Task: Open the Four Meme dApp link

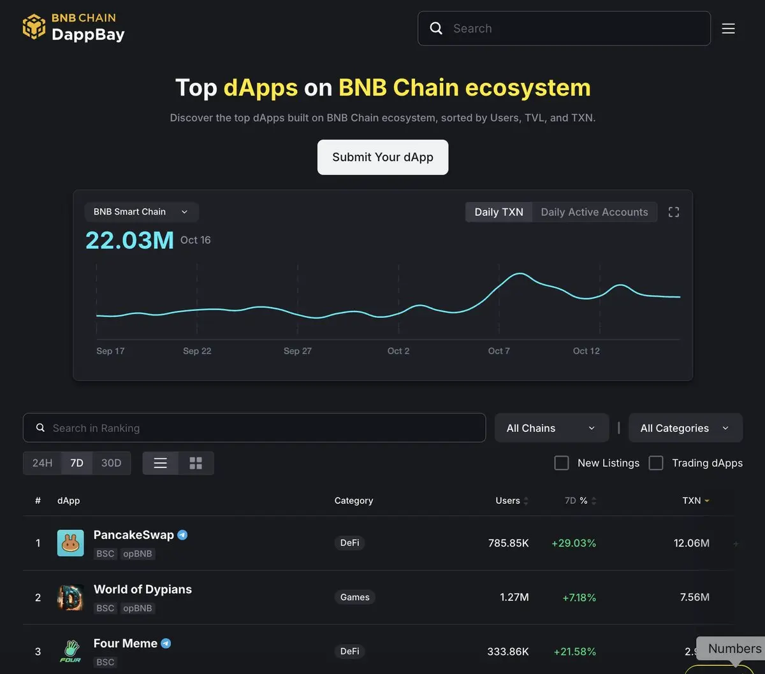Action: click(126, 643)
